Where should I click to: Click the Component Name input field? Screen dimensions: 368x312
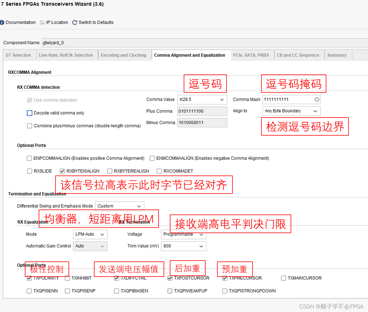205,43
